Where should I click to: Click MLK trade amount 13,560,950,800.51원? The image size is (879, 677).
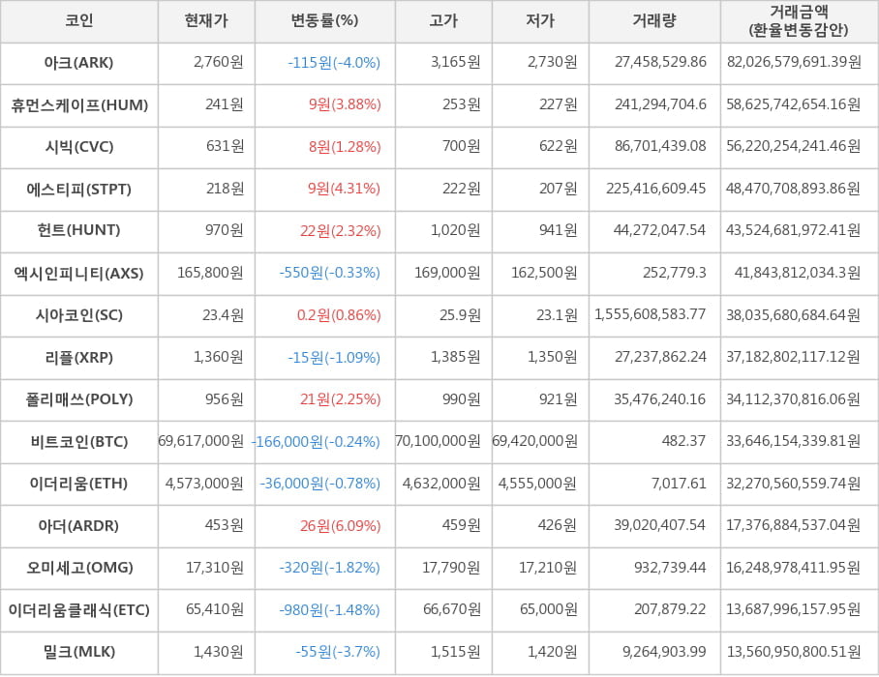(x=794, y=652)
